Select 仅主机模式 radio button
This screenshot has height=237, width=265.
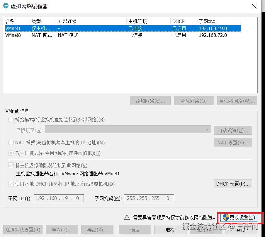[11, 153]
